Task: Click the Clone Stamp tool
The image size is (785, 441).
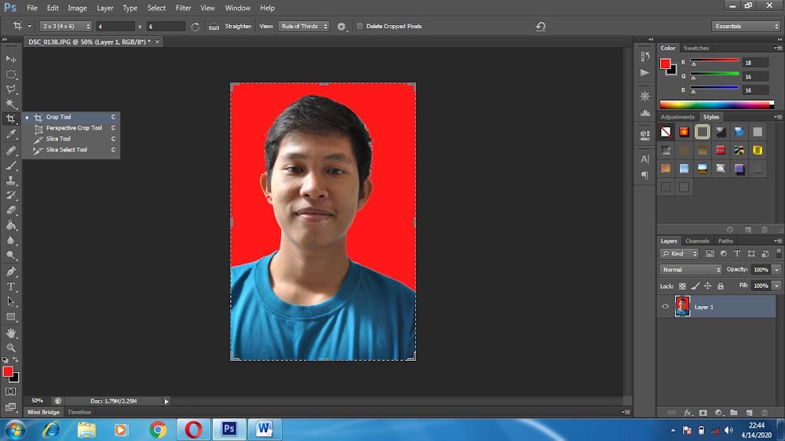Action: [x=11, y=180]
